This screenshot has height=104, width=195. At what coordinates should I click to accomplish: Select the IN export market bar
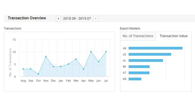point(146,61)
